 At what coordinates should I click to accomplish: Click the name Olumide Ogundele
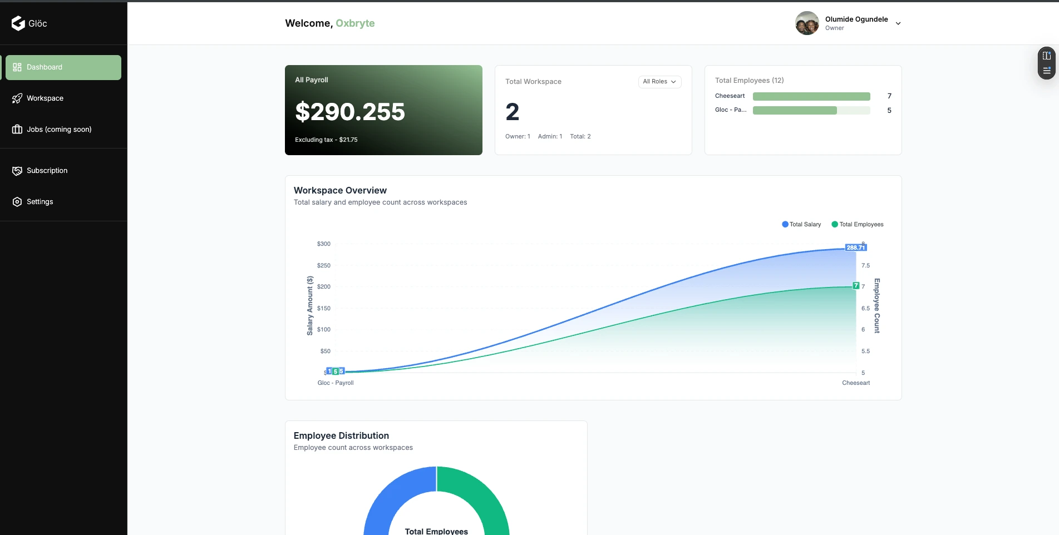point(856,19)
